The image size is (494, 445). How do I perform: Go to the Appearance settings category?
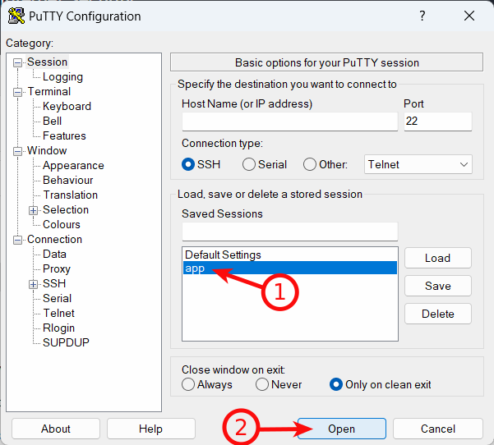point(73,166)
